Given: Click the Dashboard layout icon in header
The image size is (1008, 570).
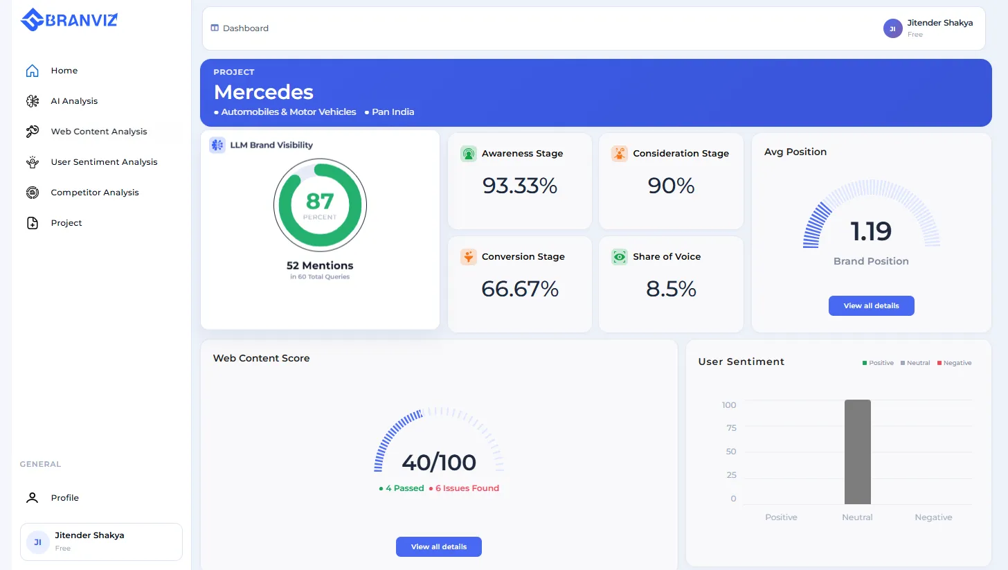Looking at the screenshot, I should click(215, 28).
